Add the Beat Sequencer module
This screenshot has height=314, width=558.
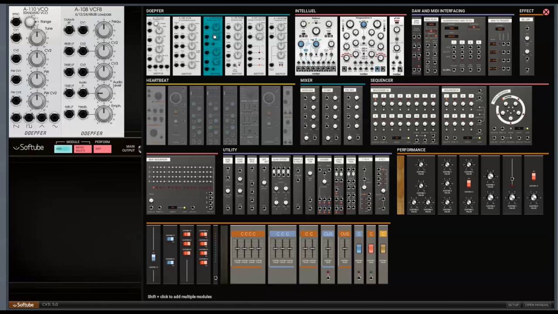click(x=180, y=185)
